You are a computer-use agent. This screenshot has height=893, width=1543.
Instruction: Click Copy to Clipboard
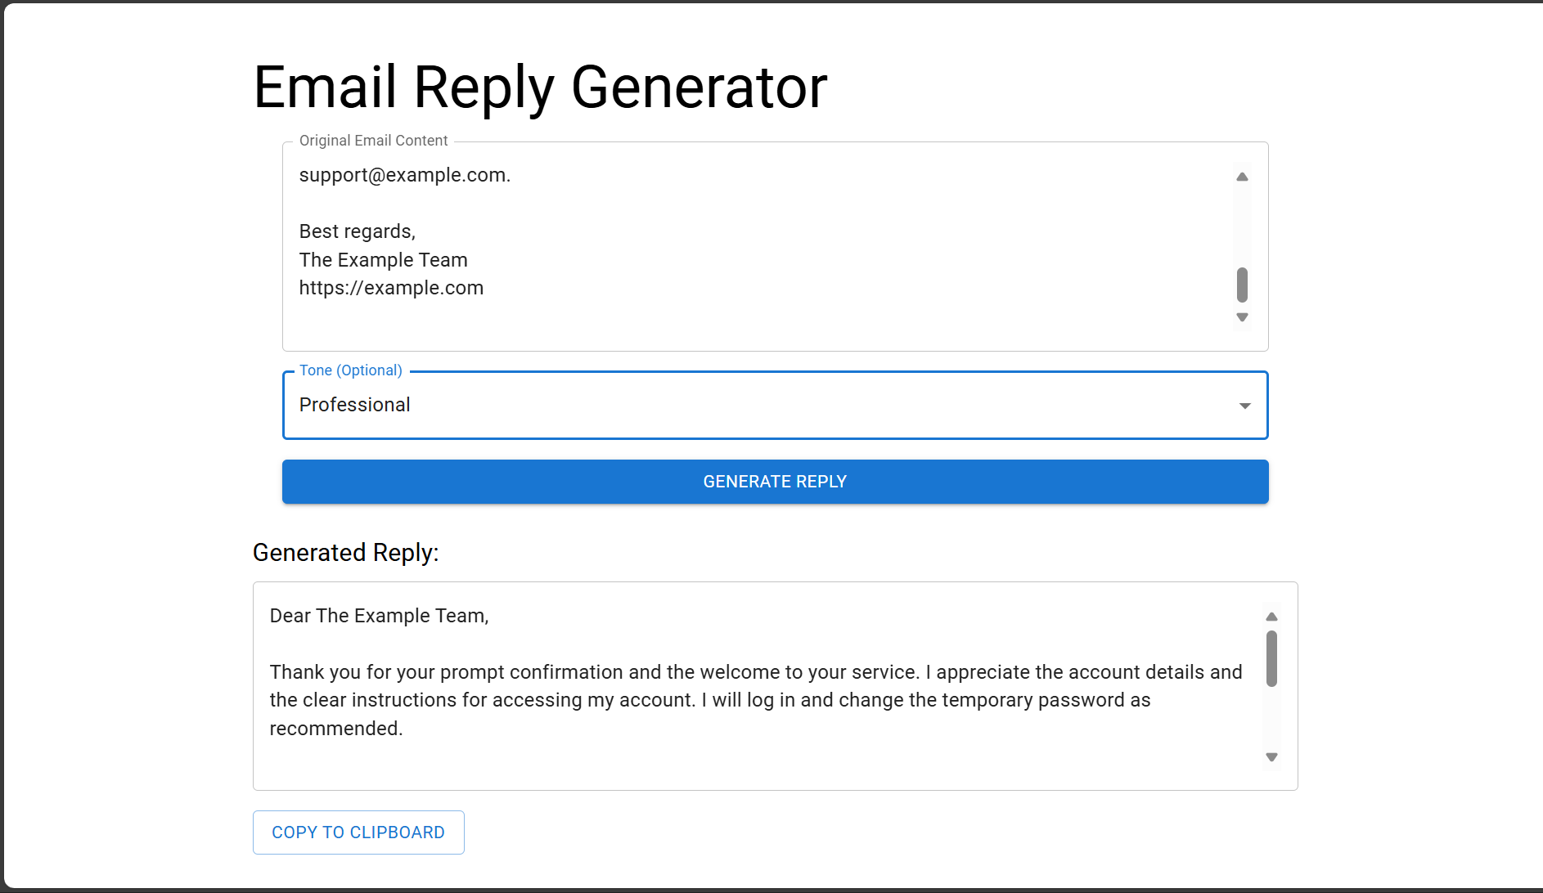(x=358, y=832)
